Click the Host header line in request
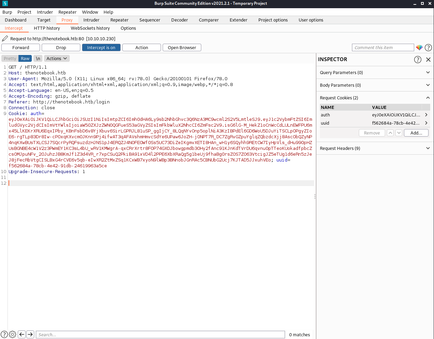This screenshot has width=434, height=339. tap(37, 73)
